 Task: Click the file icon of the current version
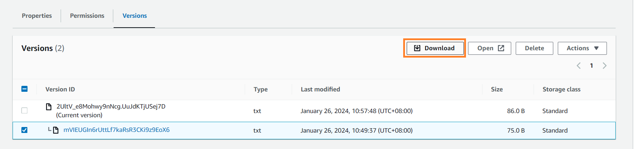(49, 106)
